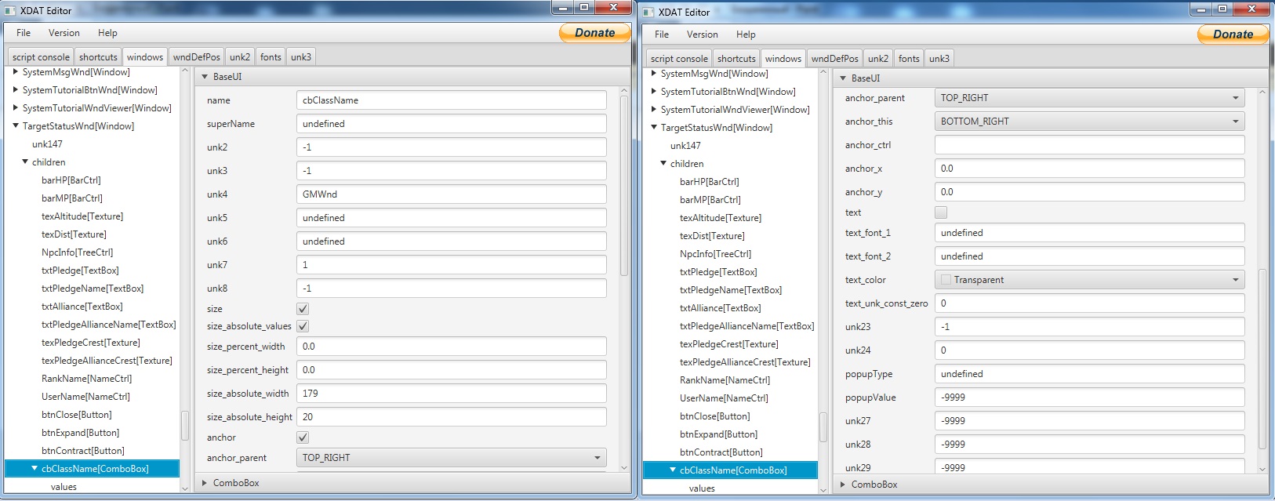This screenshot has height=501, width=1275.
Task: Open the File menu in left window
Action: pos(24,33)
